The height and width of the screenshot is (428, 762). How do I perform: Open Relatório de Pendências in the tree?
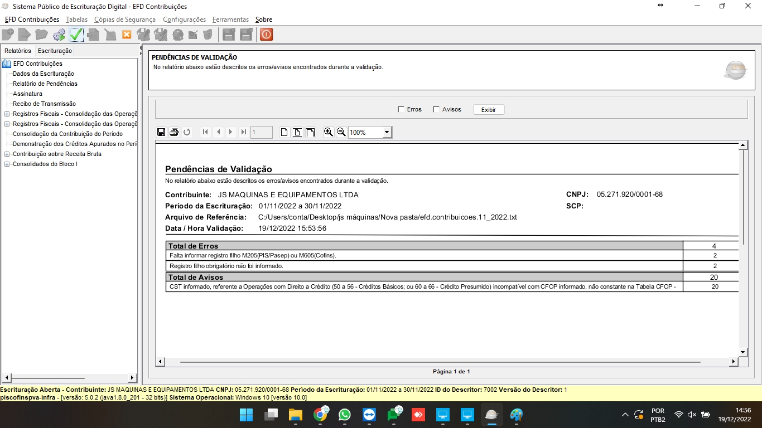click(45, 84)
